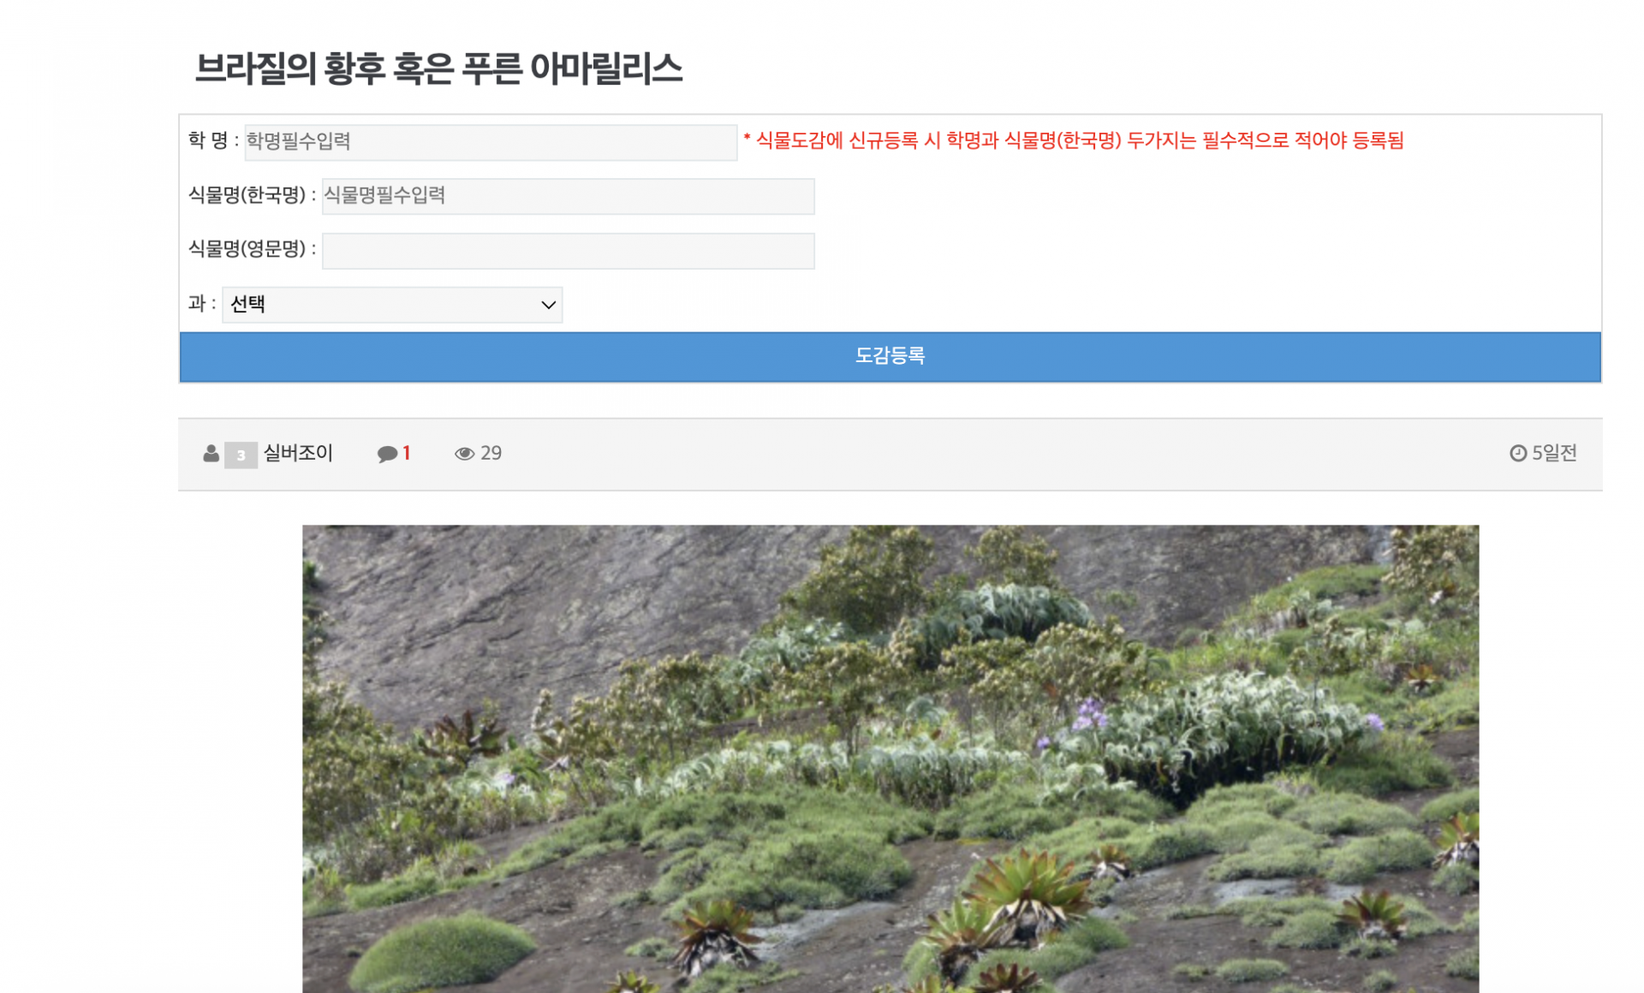Click the empty 식물명(영문명) field

(567, 251)
